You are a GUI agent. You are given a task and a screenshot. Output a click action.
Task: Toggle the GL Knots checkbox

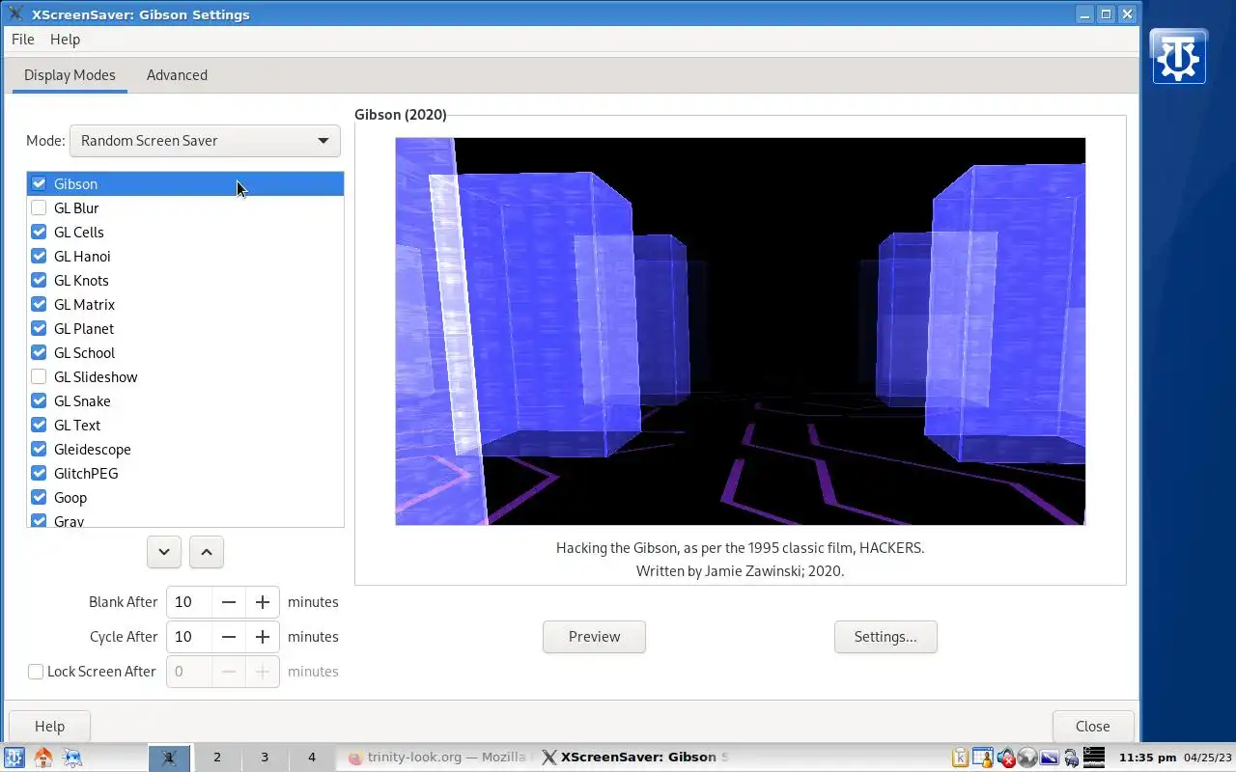[39, 280]
